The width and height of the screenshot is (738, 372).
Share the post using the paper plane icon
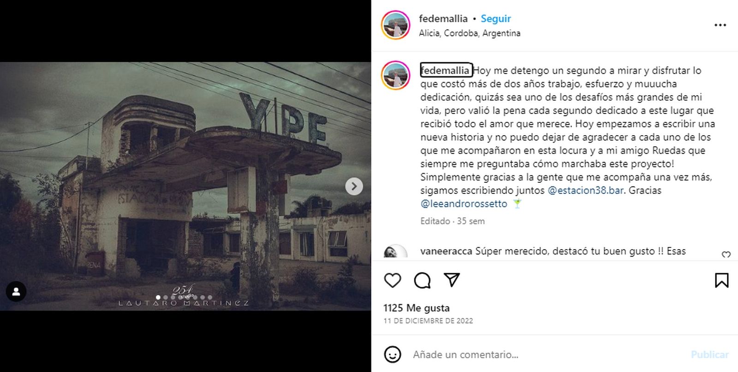tap(452, 280)
